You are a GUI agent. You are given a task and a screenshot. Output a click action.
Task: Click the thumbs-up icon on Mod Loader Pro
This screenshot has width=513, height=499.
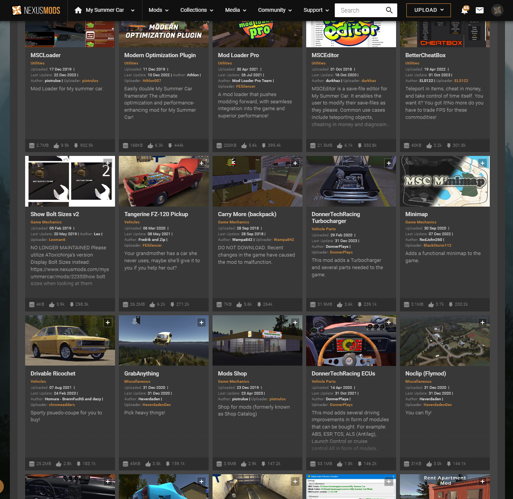[x=244, y=146]
